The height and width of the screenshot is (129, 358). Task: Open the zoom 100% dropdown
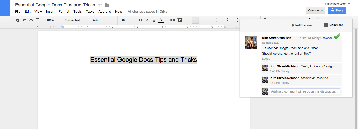[53, 20]
